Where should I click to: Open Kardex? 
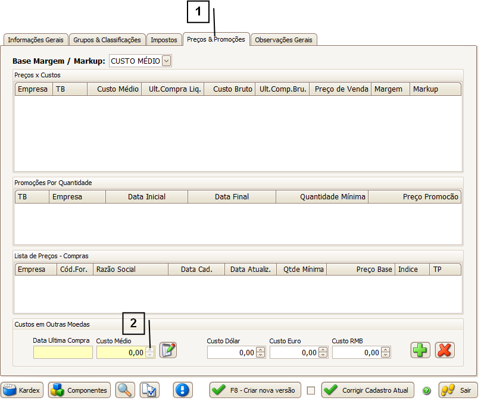(x=23, y=390)
